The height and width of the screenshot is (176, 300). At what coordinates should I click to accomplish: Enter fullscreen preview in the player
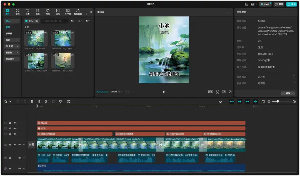[x=230, y=92]
